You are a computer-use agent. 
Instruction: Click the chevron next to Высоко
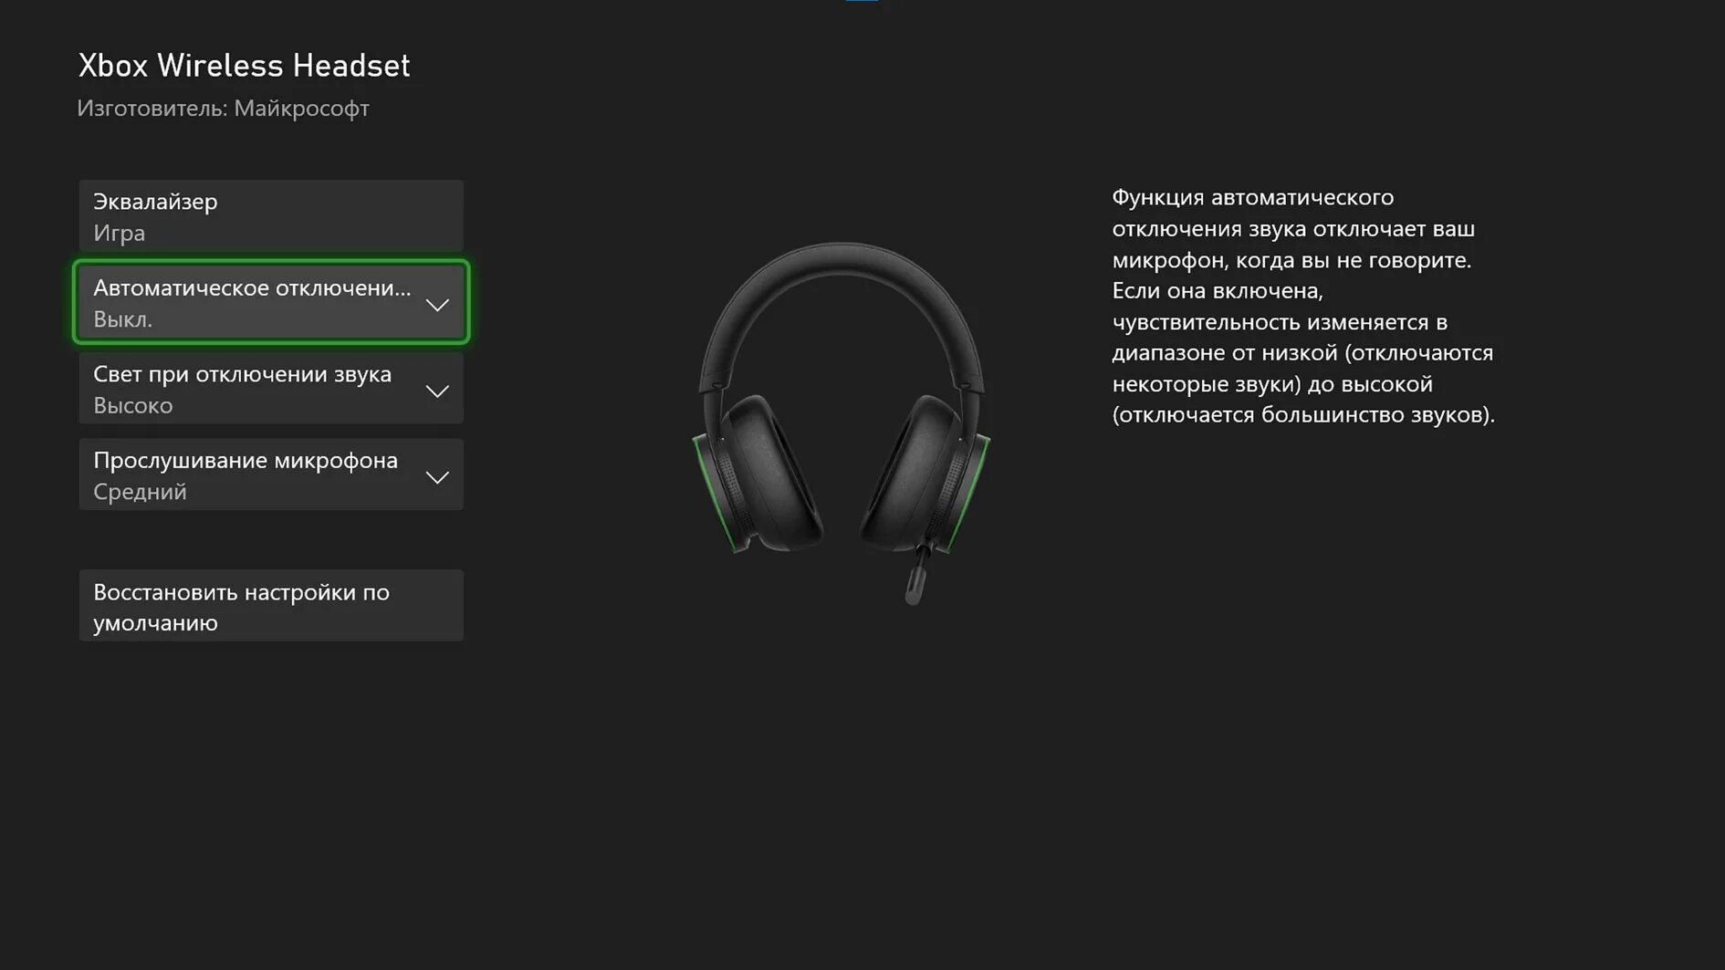point(437,391)
